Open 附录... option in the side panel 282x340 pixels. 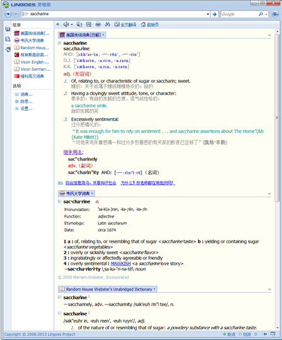click(23, 102)
